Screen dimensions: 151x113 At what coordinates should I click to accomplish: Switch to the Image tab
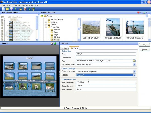(x=65, y=48)
